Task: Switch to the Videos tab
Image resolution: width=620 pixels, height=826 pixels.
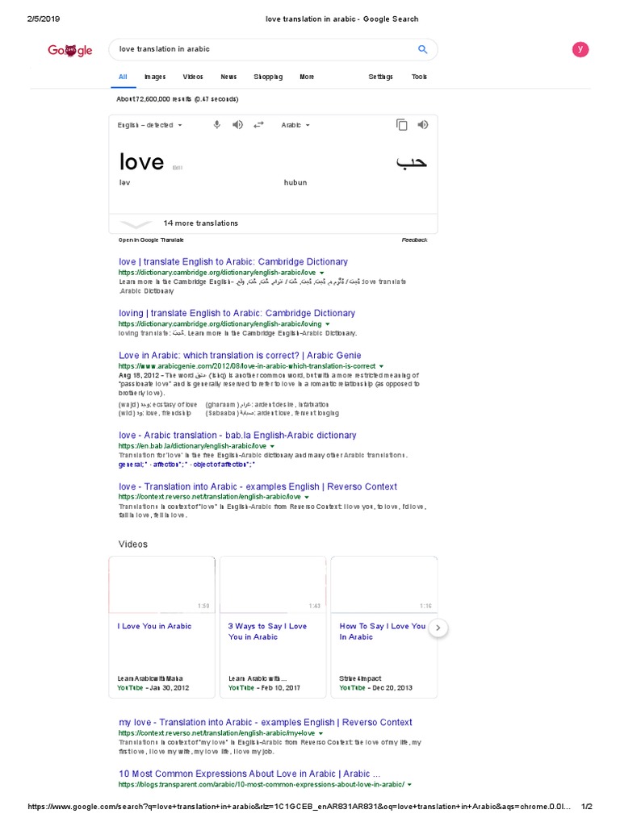Action: click(x=193, y=77)
